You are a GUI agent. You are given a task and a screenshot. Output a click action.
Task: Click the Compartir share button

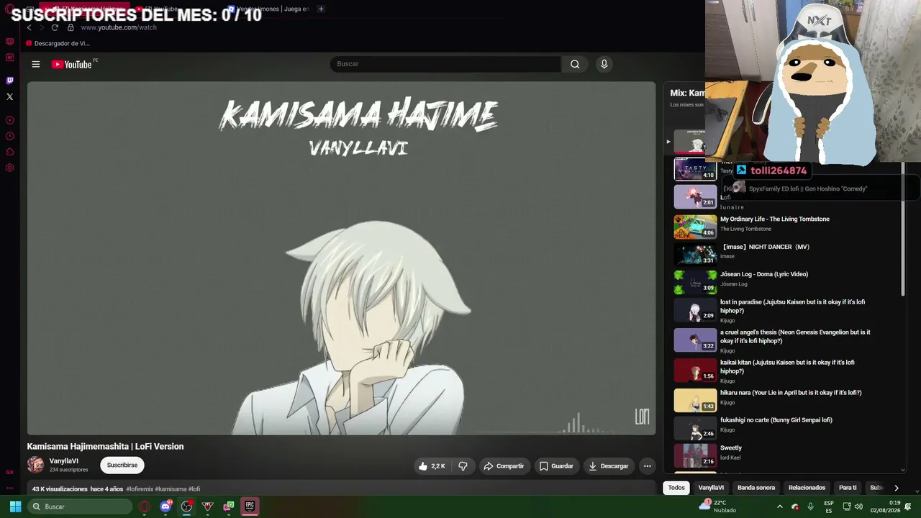point(504,466)
